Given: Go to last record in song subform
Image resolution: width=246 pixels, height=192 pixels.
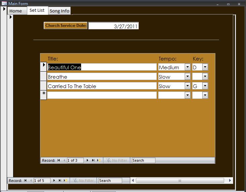Looking at the screenshot, I should (93, 160).
